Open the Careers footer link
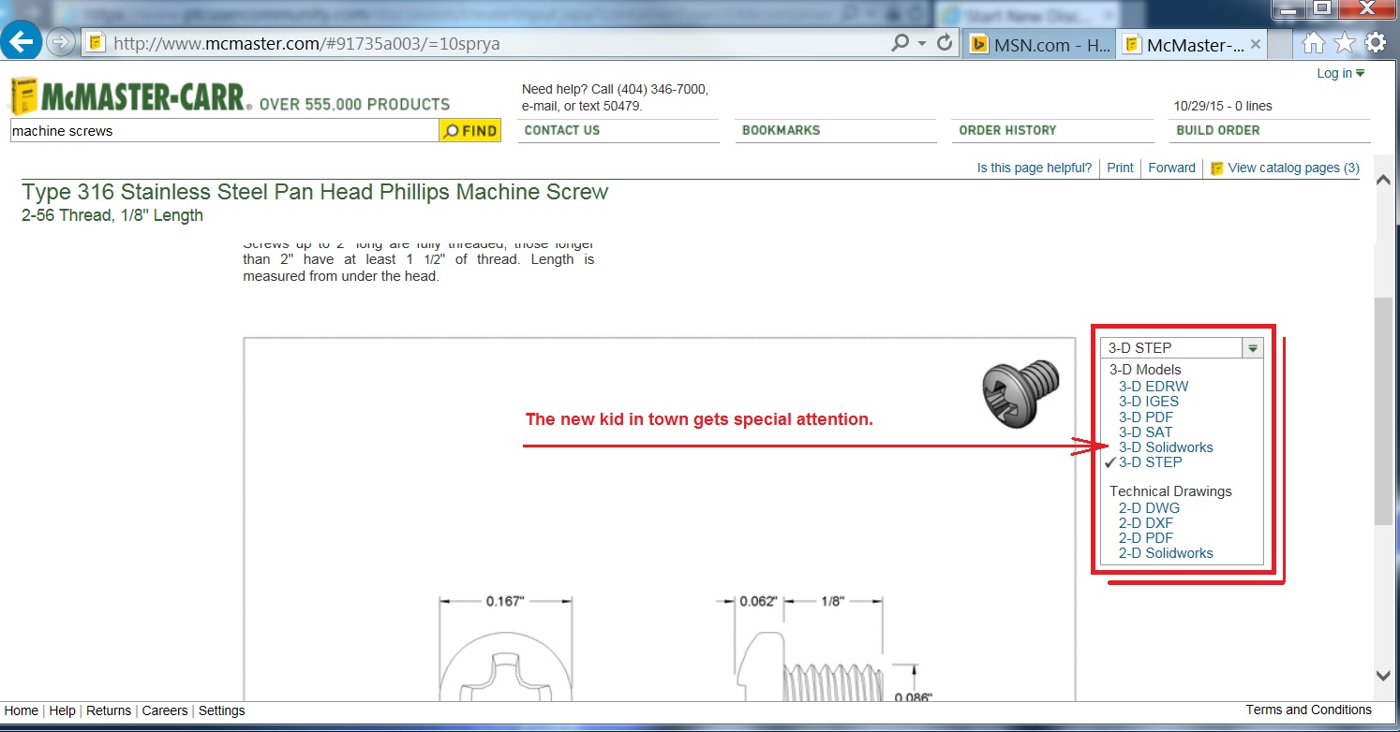 click(x=165, y=710)
